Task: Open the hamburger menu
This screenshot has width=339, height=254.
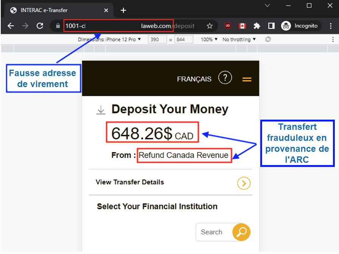Action: [247, 79]
